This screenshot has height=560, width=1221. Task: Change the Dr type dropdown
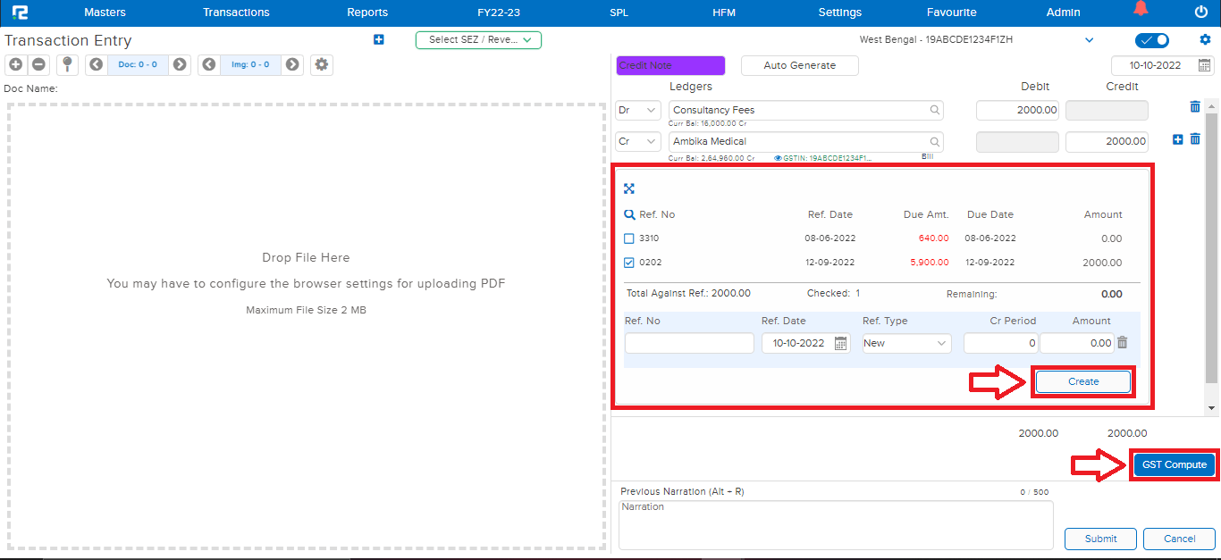638,111
